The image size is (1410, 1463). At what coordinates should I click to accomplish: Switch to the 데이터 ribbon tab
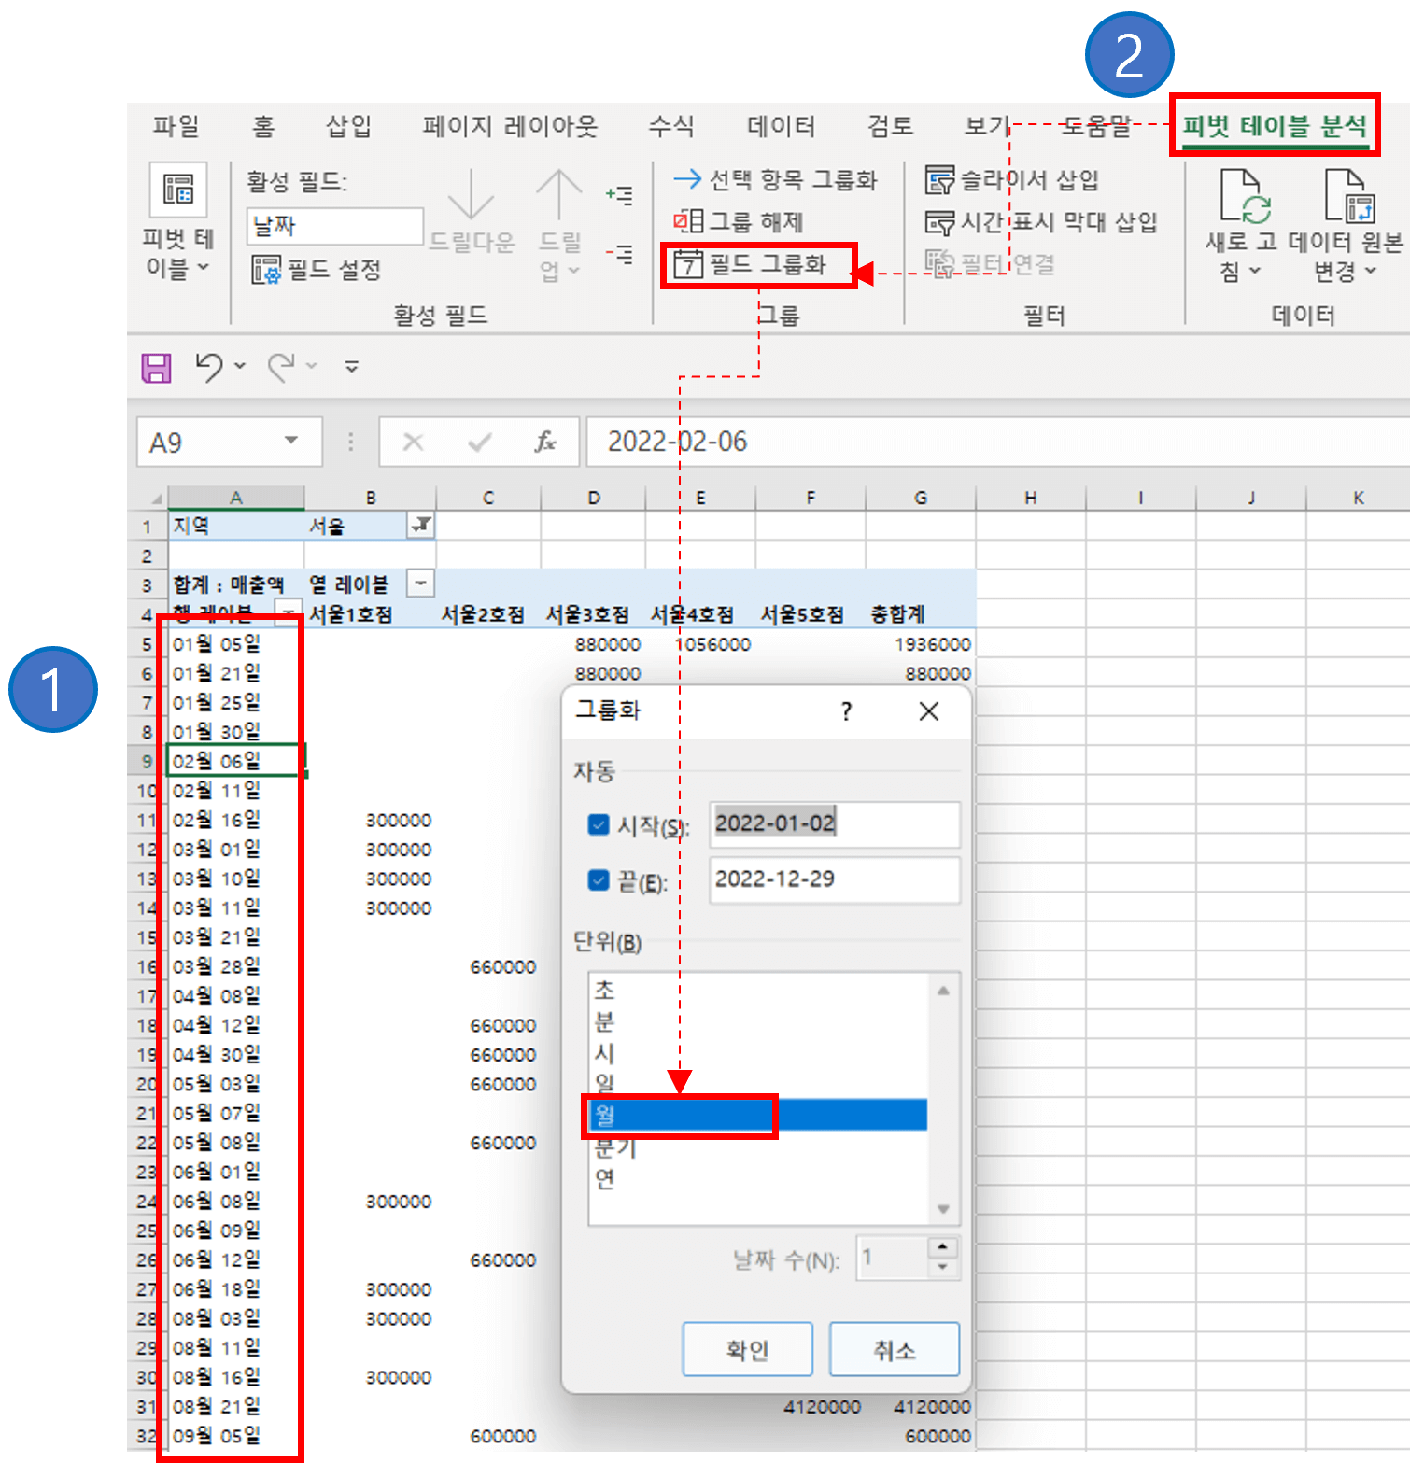point(783,126)
